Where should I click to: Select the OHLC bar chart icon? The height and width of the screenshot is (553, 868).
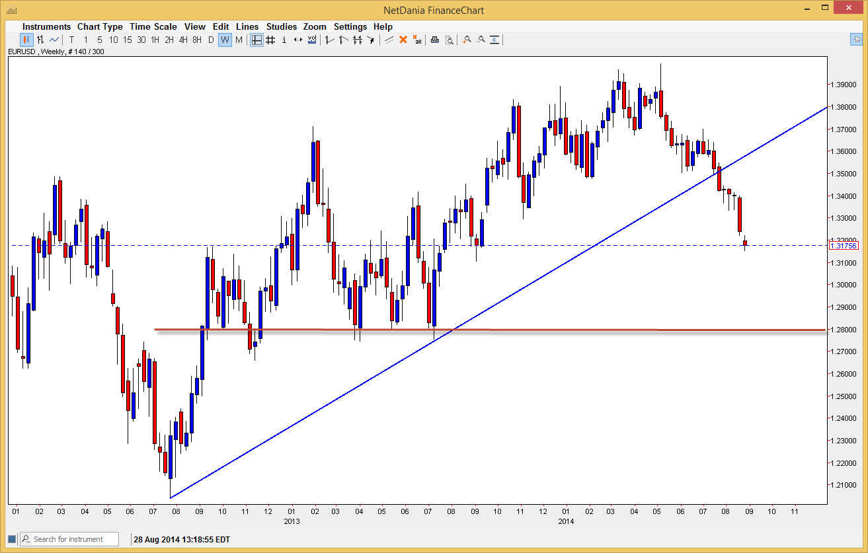pyautogui.click(x=40, y=40)
